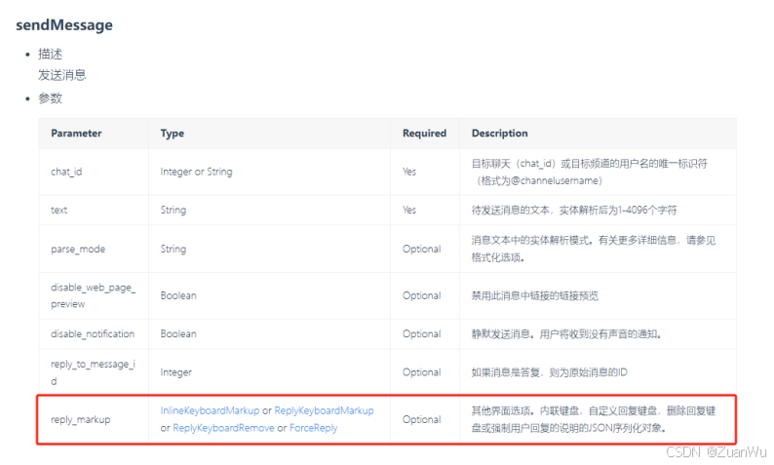Click the 发送消息 description line
Screen dimensions: 774x465
click(62, 75)
